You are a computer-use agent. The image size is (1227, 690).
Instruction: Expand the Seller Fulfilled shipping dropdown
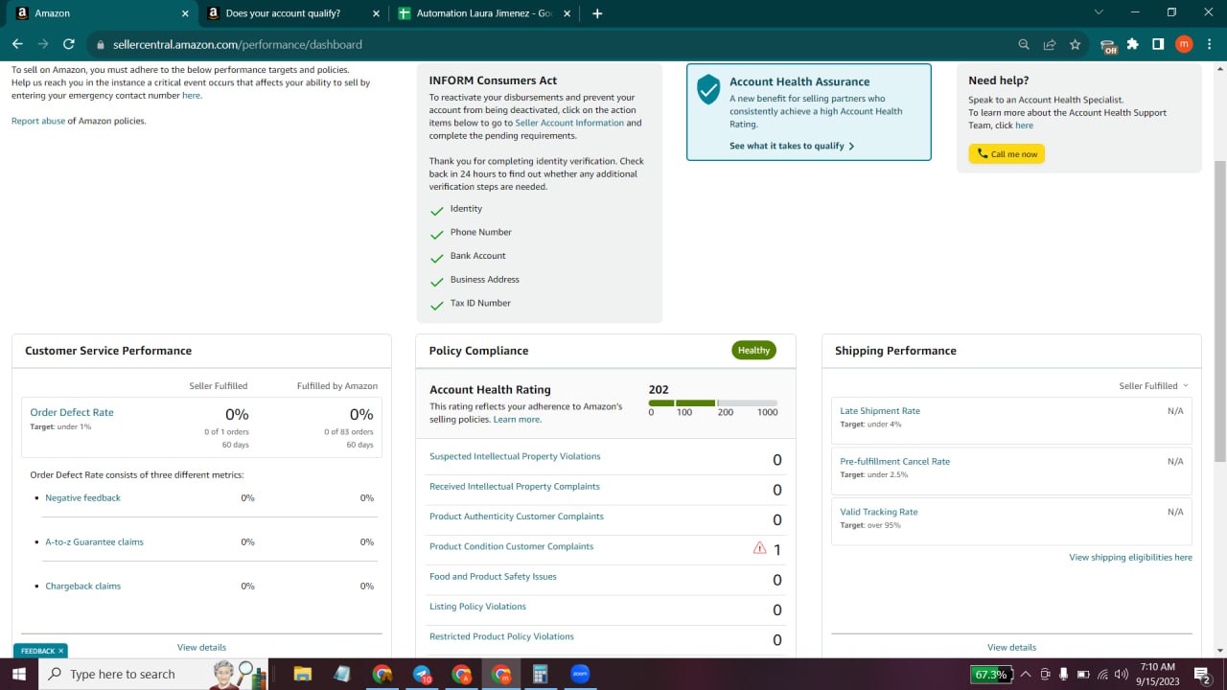tap(1153, 386)
